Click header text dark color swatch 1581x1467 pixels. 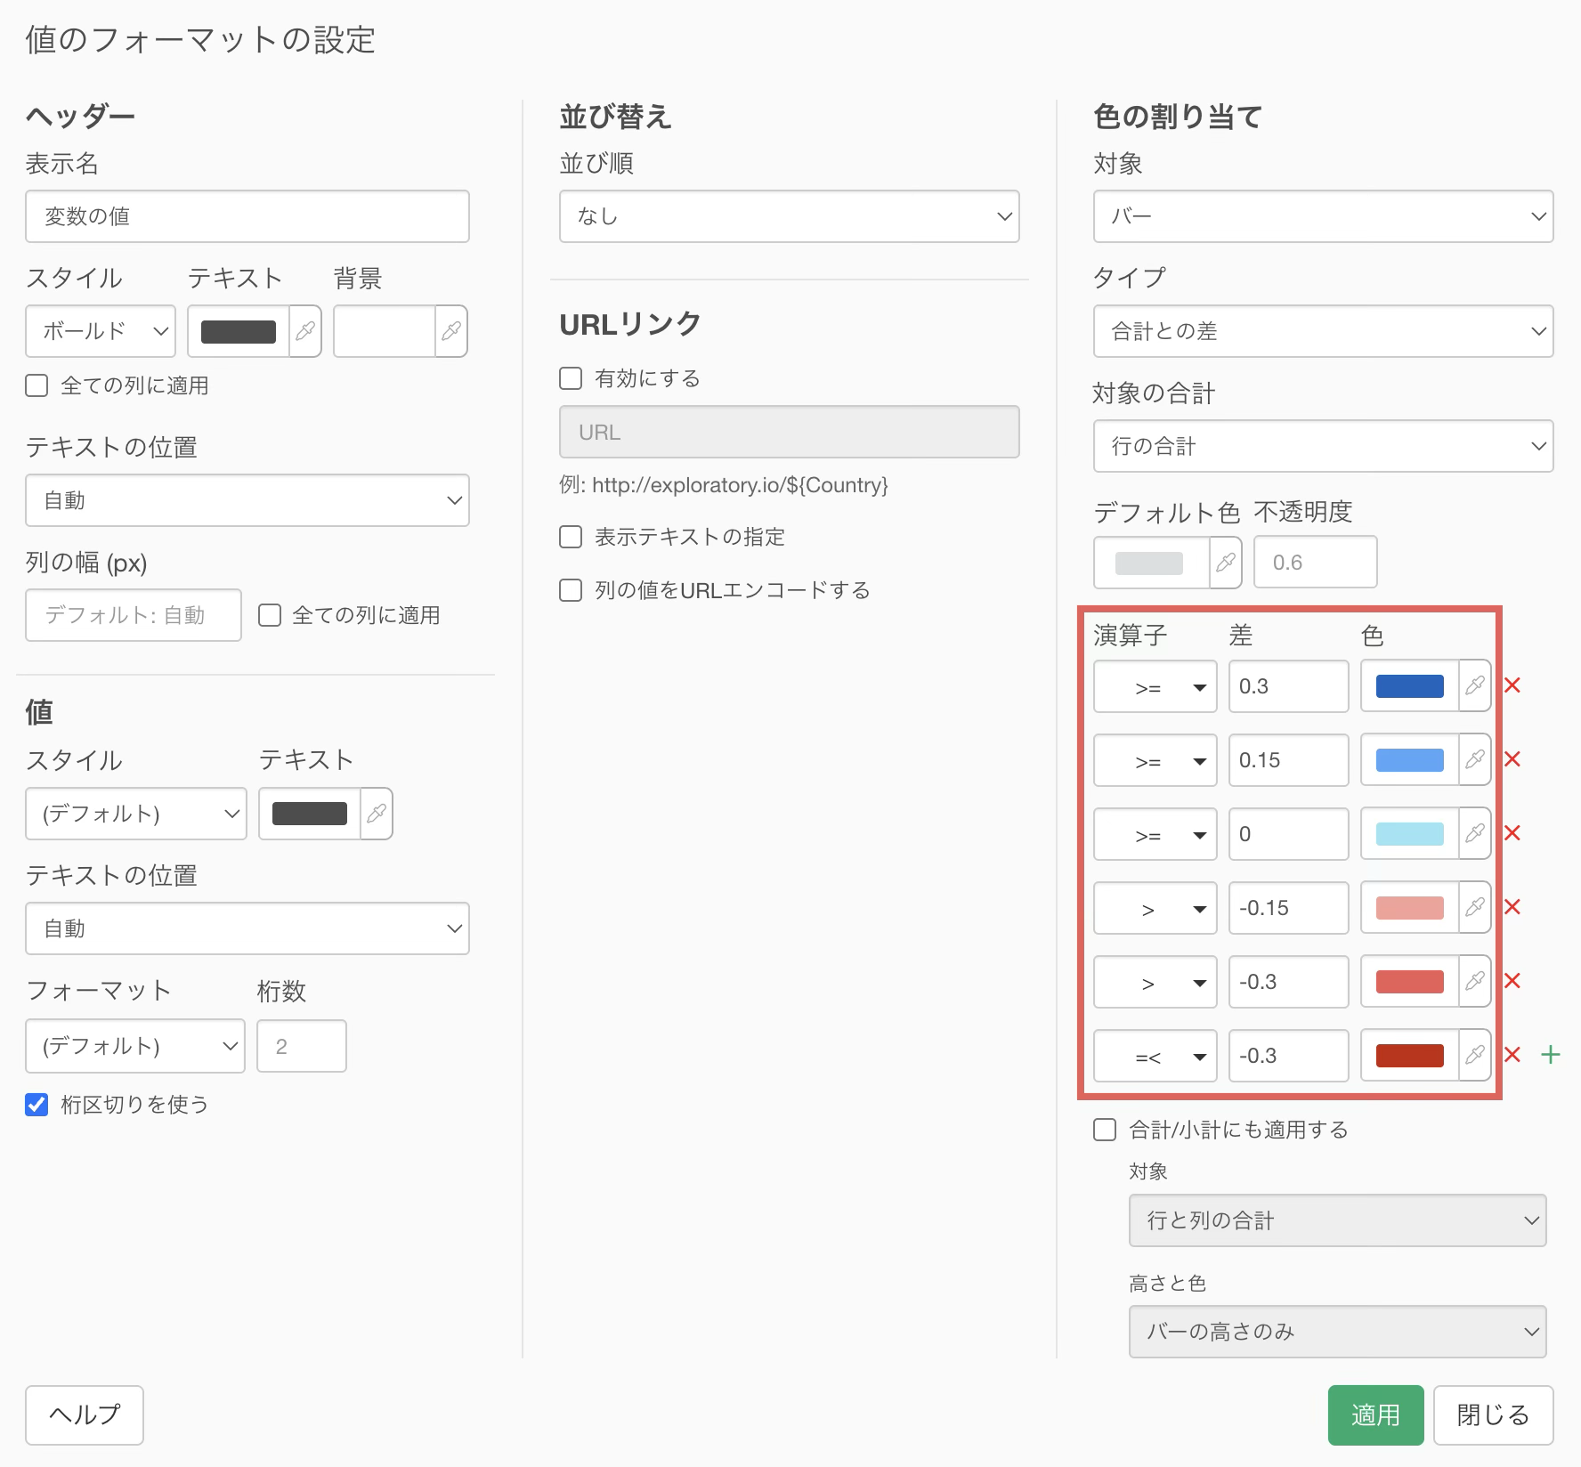click(x=239, y=331)
